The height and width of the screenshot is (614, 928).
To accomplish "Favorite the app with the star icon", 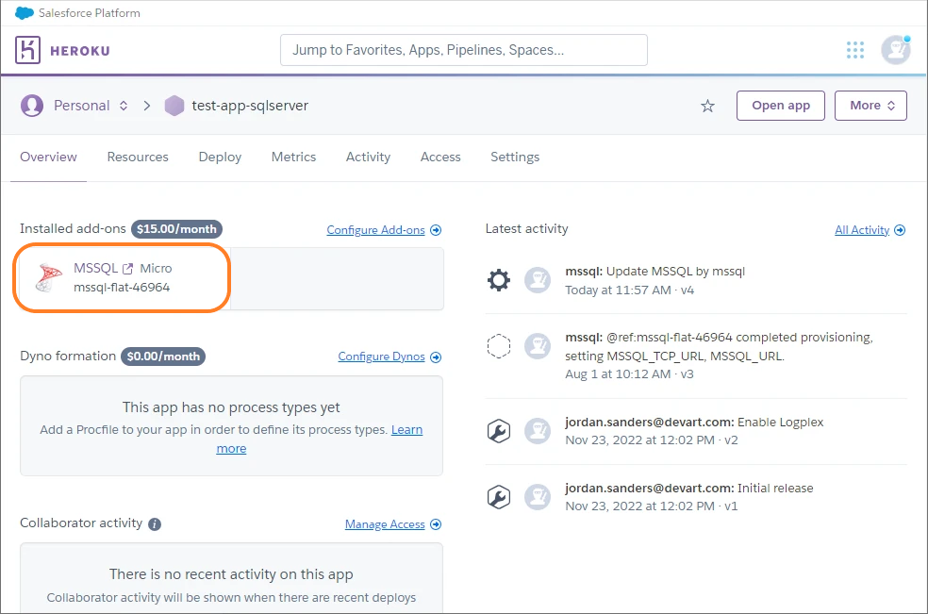I will 707,106.
